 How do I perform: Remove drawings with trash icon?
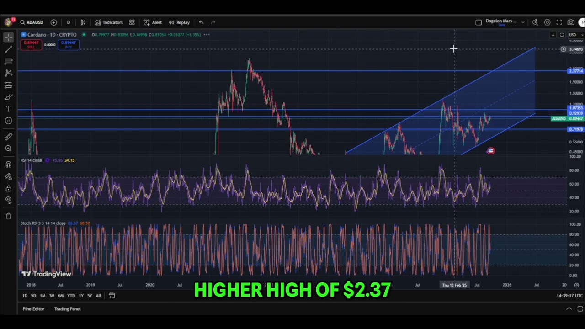(x=8, y=216)
